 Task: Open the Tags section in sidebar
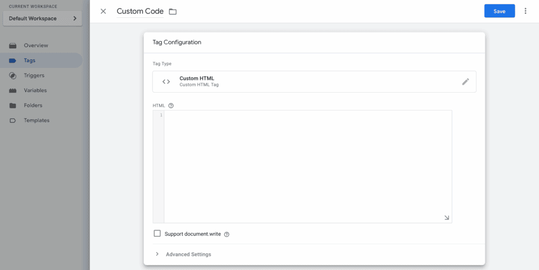(x=41, y=61)
